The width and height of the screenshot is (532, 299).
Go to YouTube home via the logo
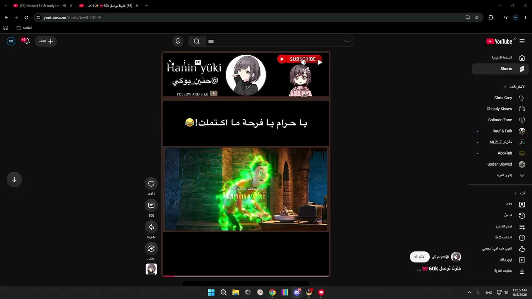coord(500,41)
